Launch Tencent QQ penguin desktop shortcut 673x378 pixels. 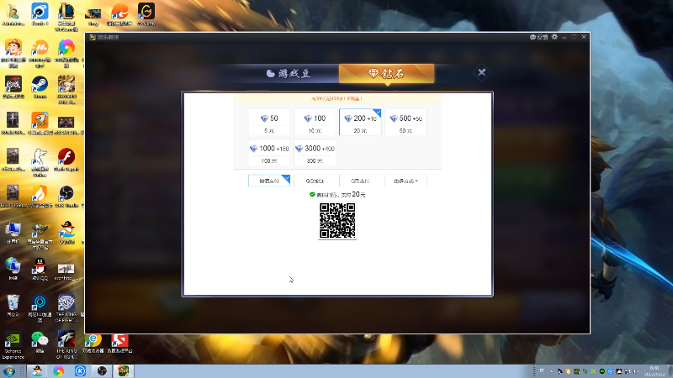point(40,269)
